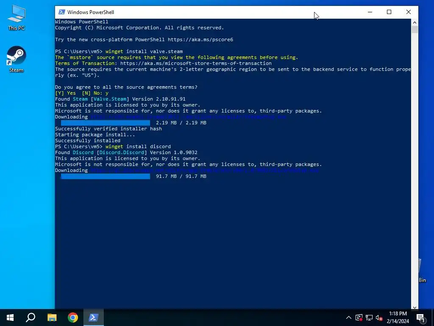This screenshot has height=326, width=434.
Task: Click the scrollbar up arrow in PowerShell
Action: (415, 22)
